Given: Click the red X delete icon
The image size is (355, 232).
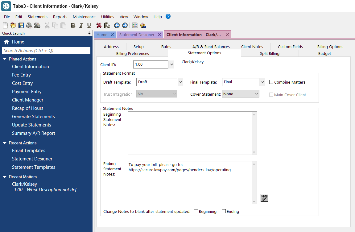Looking at the screenshot, I should (x=99, y=25).
